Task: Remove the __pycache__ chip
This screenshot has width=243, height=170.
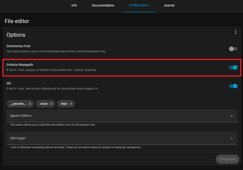Action: [x=30, y=104]
